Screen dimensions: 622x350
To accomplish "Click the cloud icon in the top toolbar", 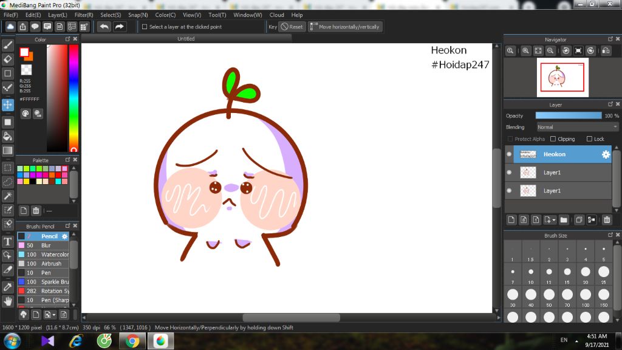I will (x=10, y=27).
